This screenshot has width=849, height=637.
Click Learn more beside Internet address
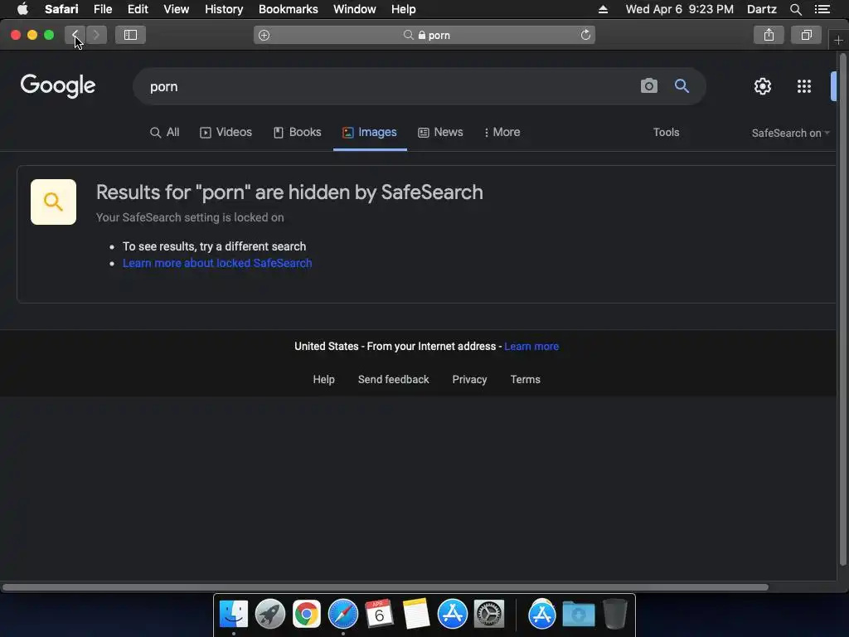pos(531,347)
